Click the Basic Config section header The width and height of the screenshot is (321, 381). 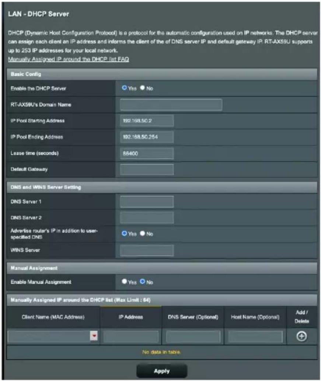pos(162,74)
